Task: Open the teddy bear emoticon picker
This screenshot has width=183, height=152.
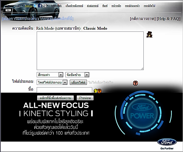Action: tap(149, 34)
